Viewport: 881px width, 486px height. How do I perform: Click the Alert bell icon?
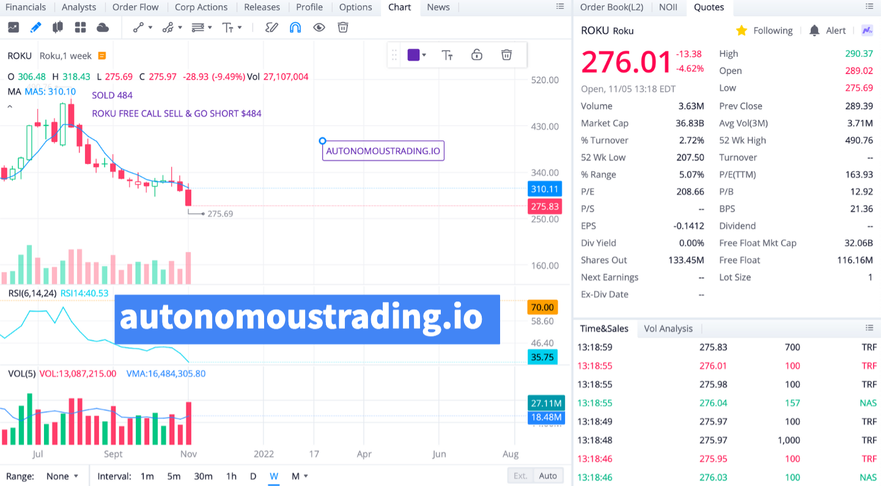pyautogui.click(x=814, y=31)
